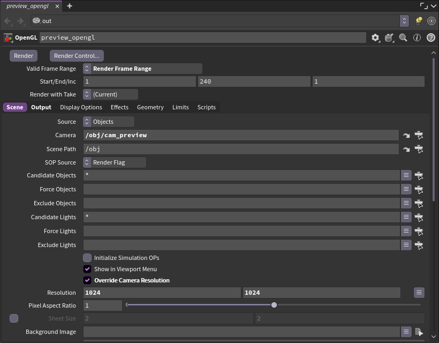Open Exclude Lights list menu icon
The image size is (439, 343).
coord(406,245)
